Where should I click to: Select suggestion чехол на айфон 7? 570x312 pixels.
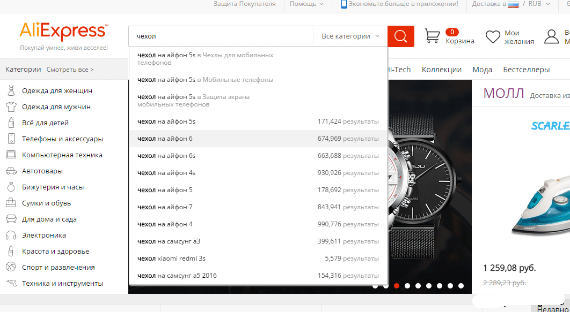258,207
